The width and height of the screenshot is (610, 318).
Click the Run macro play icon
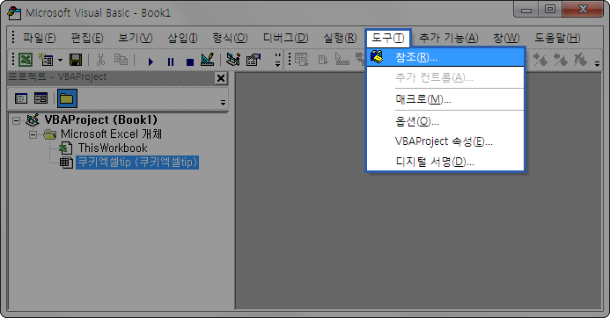(151, 61)
